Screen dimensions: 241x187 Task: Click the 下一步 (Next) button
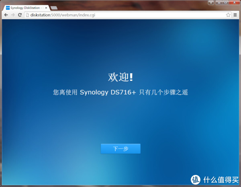120,149
